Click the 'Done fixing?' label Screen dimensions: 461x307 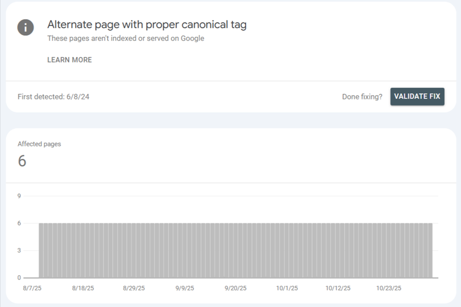coord(362,97)
